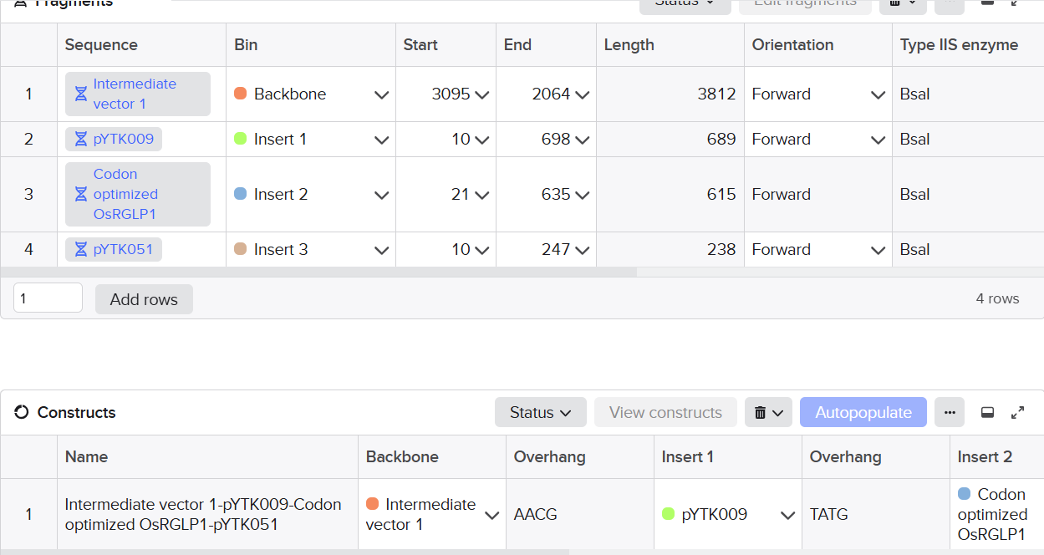Expand the Orientation dropdown in row 2
Image resolution: width=1044 pixels, height=555 pixels.
[x=878, y=140]
